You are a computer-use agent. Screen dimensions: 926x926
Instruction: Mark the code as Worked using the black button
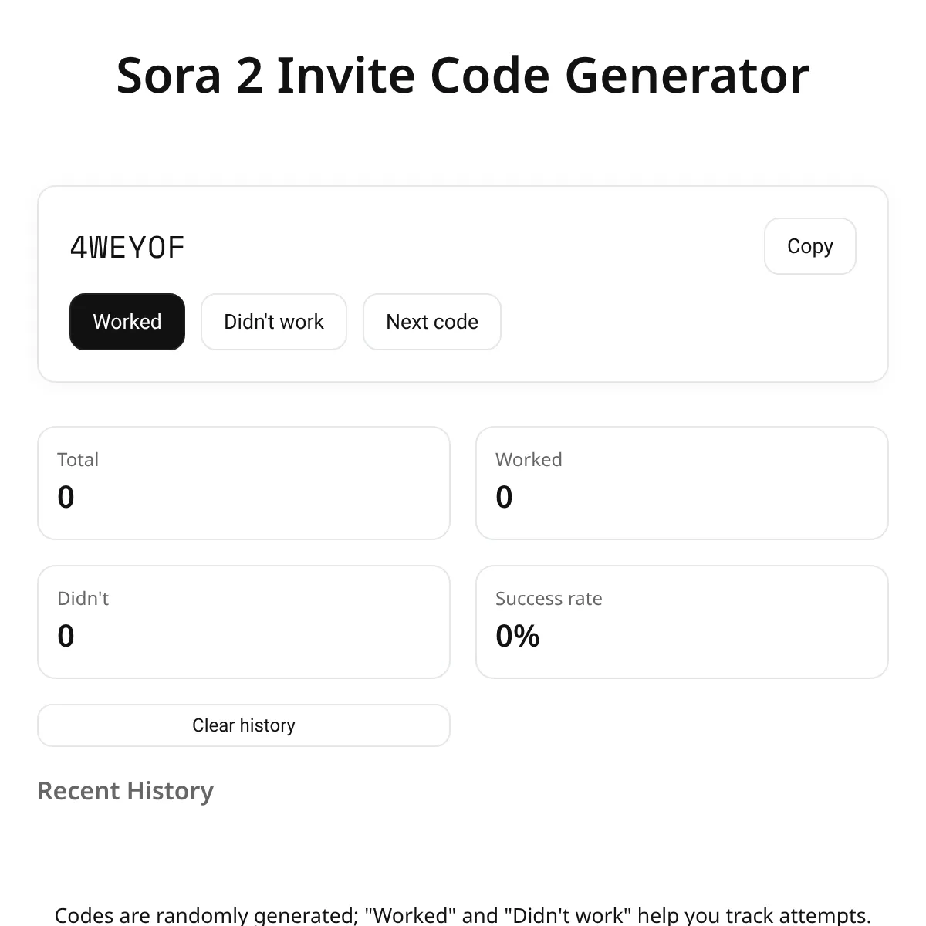pos(127,322)
